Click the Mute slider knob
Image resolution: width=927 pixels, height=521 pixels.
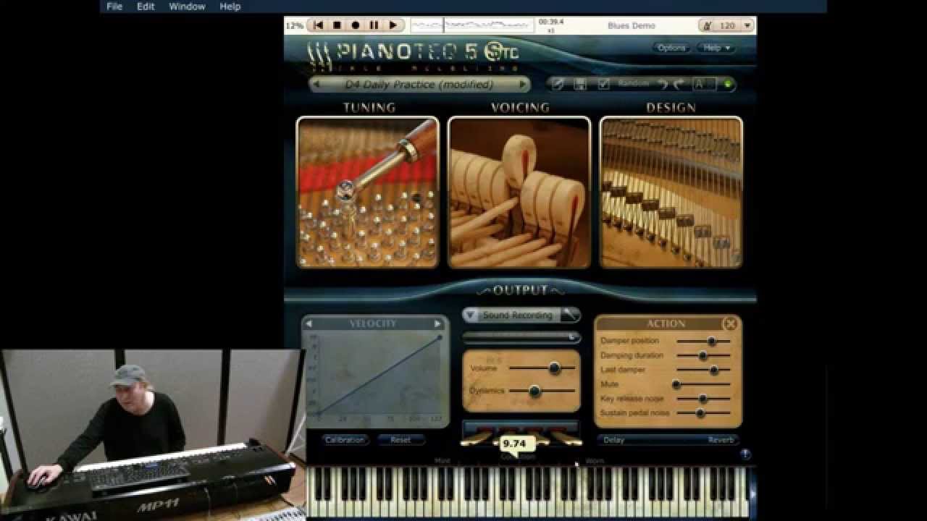(676, 384)
